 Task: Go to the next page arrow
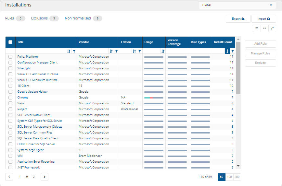(45, 177)
